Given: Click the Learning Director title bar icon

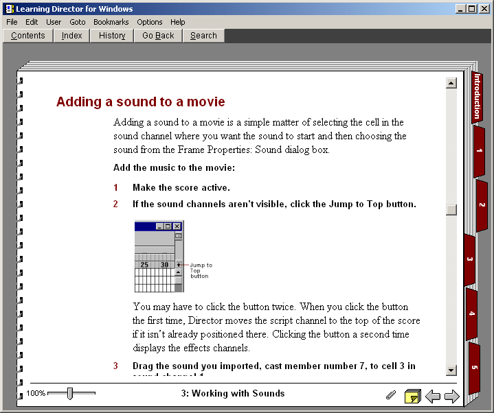Looking at the screenshot, I should [x=9, y=8].
